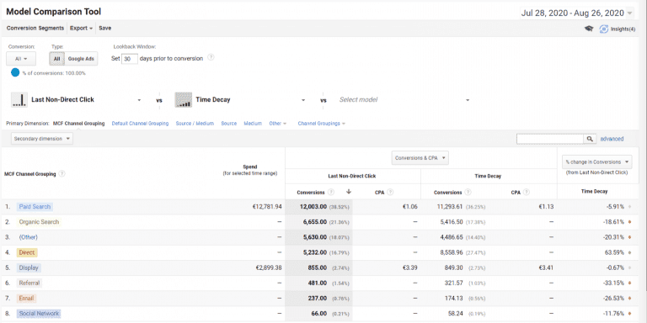Click the Last Non-Direct Click model icon
Image resolution: width=647 pixels, height=323 pixels.
coord(19,100)
